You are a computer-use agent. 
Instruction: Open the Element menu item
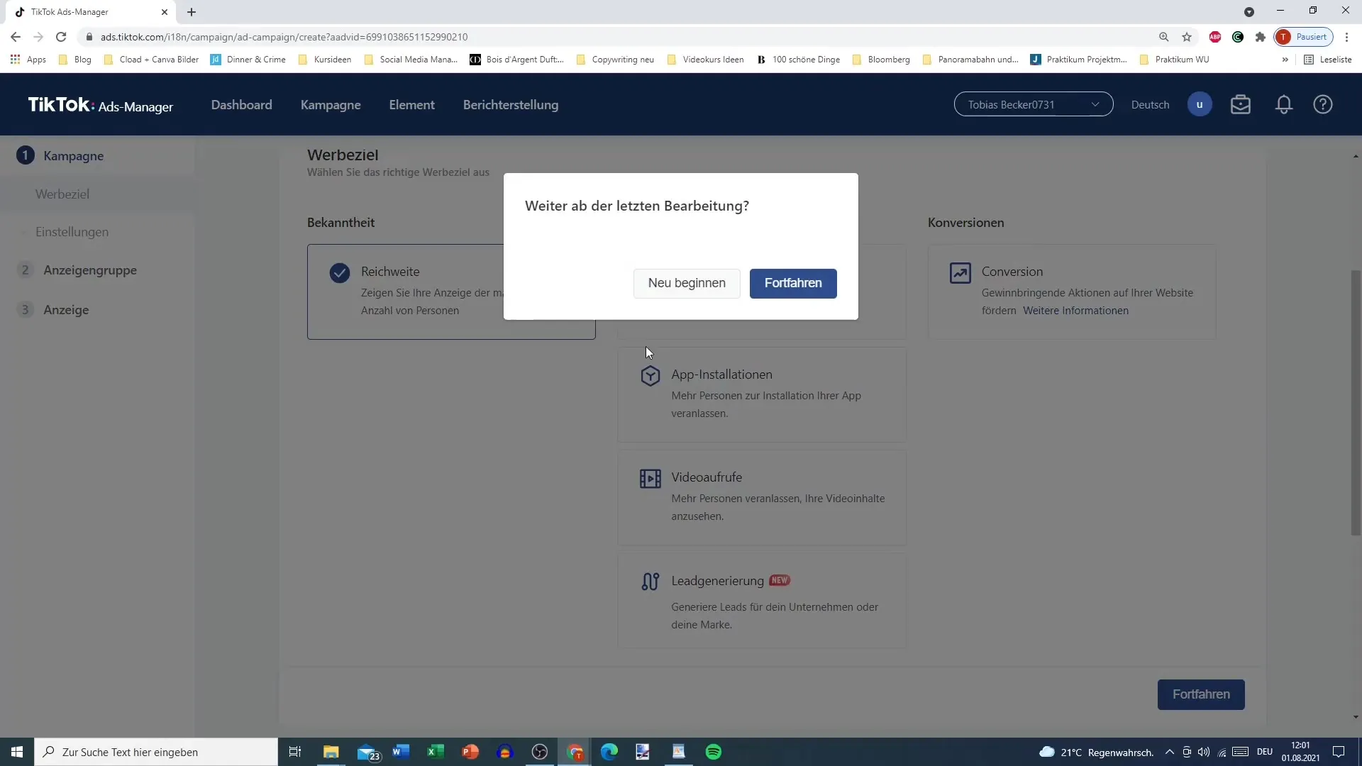[411, 105]
